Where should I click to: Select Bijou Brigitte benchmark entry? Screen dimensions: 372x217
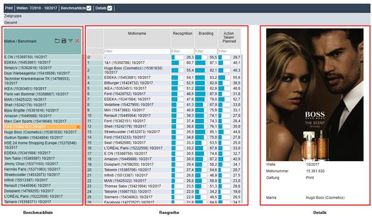42,111
